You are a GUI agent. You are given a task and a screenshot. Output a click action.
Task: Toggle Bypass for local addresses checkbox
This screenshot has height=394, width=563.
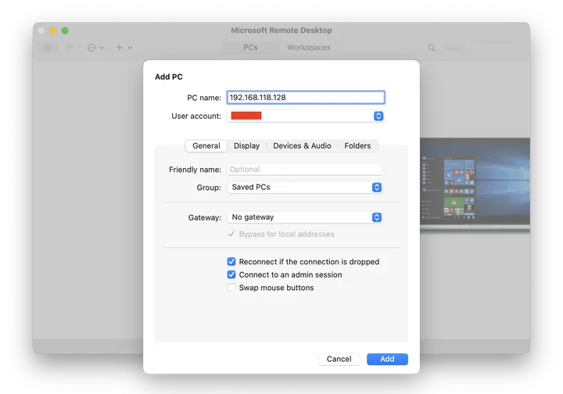coord(231,234)
